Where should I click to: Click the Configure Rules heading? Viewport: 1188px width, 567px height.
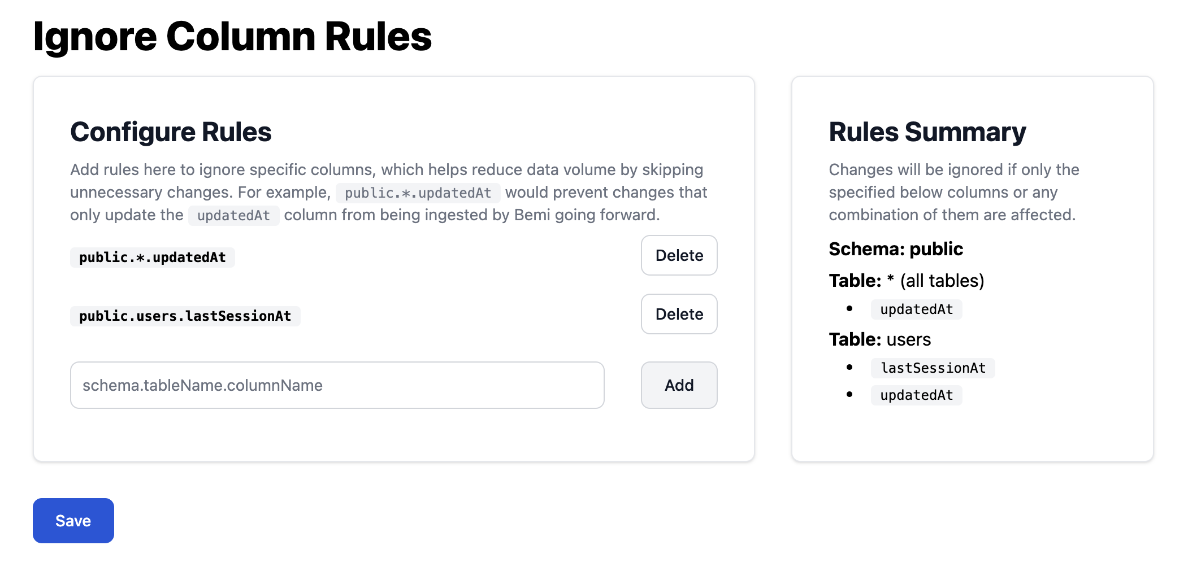171,132
